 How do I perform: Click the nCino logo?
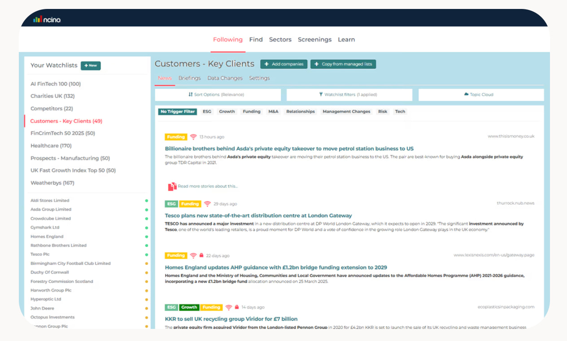[x=47, y=19]
